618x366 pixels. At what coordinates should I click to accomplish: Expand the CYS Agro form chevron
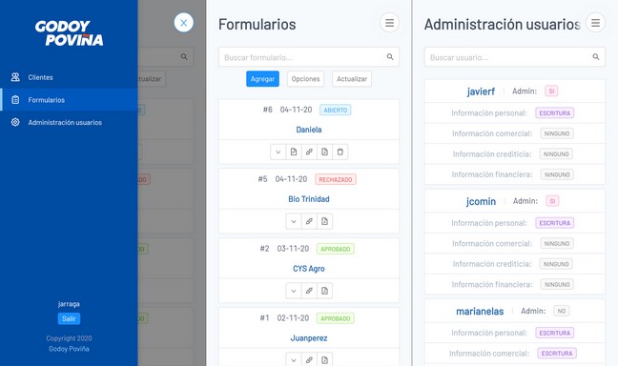pos(294,291)
